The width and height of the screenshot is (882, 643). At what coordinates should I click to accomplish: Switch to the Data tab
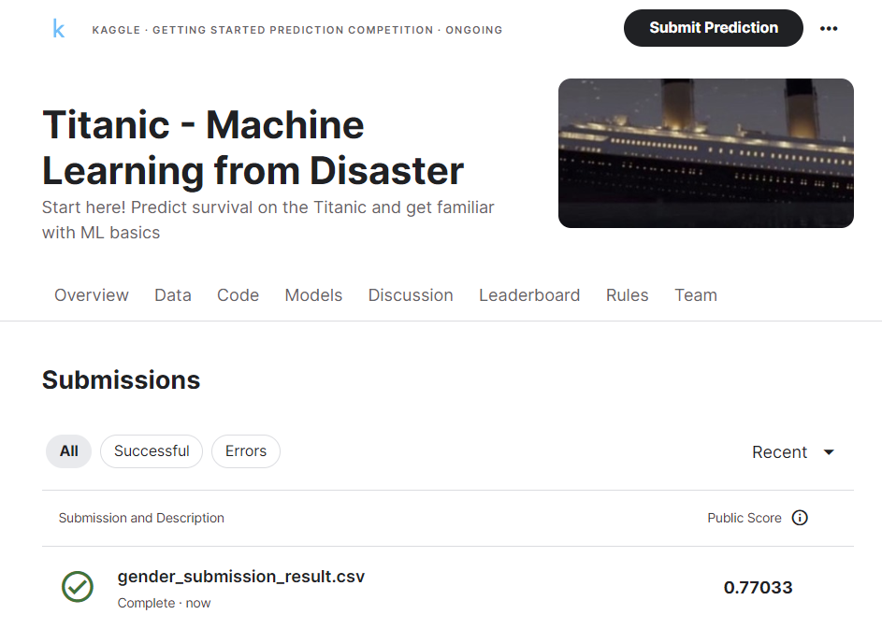pos(173,295)
